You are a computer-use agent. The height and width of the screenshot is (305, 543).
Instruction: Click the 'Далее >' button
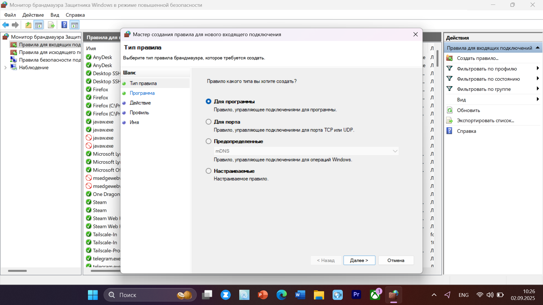359,260
